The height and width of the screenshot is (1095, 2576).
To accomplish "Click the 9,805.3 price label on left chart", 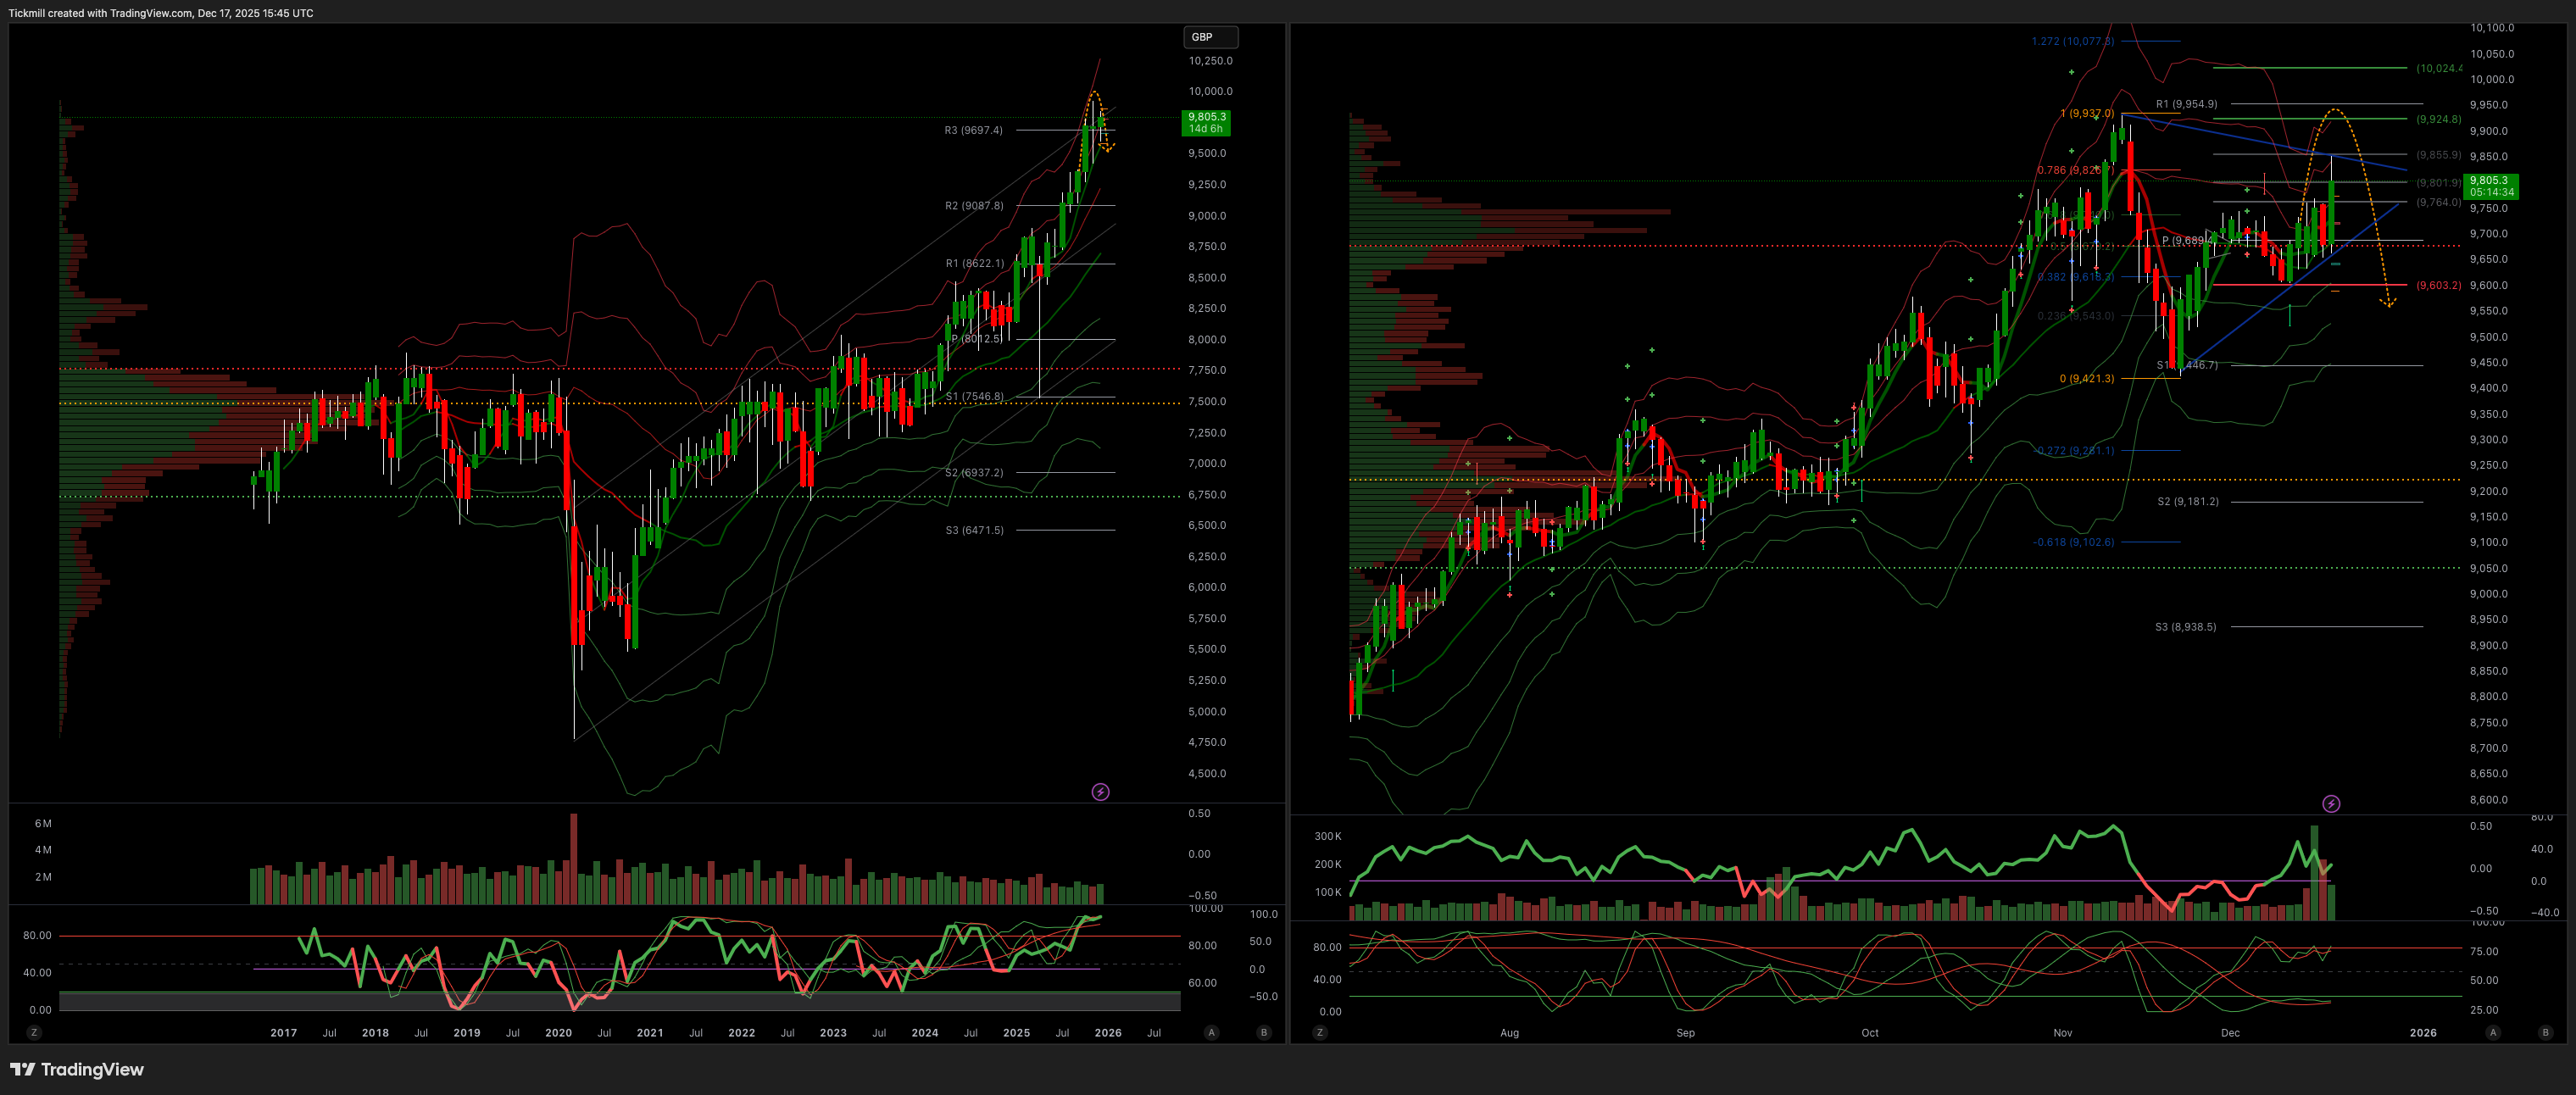I will 1206,122.
